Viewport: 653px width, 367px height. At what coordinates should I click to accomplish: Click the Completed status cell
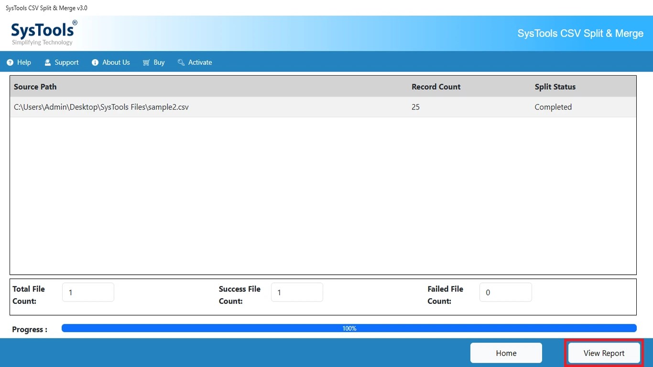coord(553,107)
